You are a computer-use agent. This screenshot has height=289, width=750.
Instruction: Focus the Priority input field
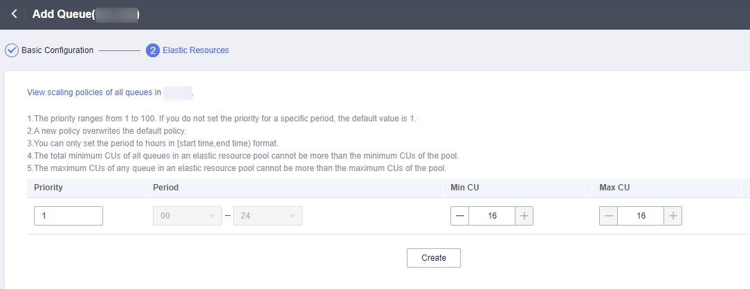tap(68, 216)
